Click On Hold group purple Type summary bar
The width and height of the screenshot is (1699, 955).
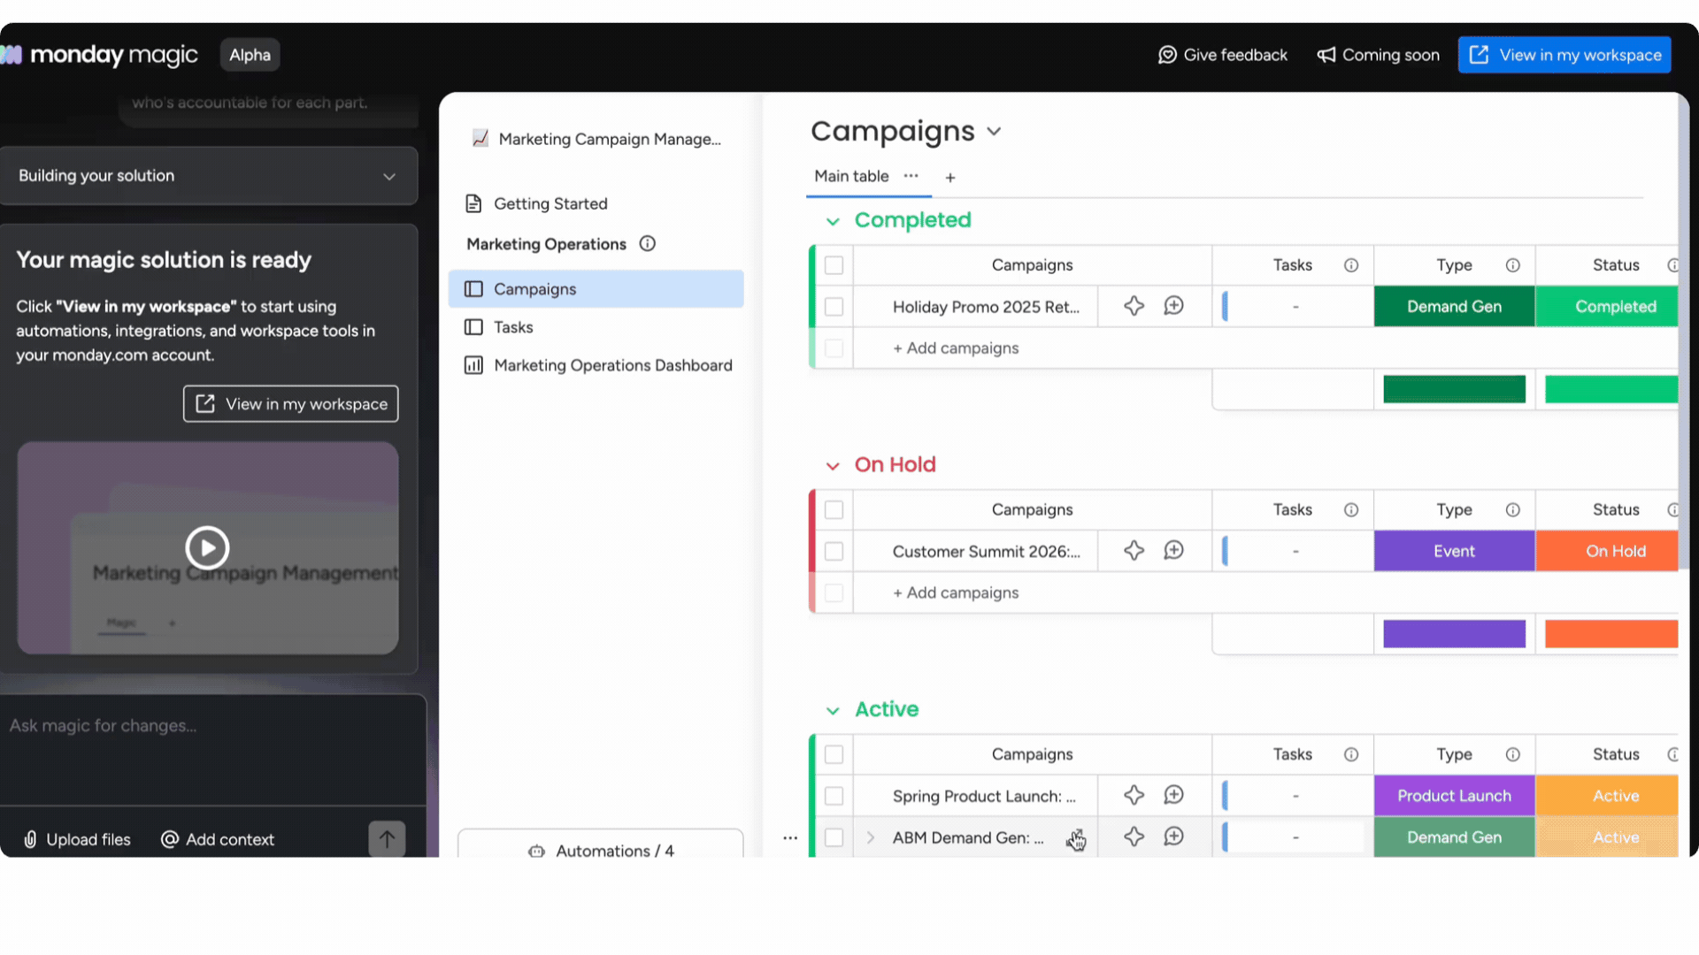1454,634
